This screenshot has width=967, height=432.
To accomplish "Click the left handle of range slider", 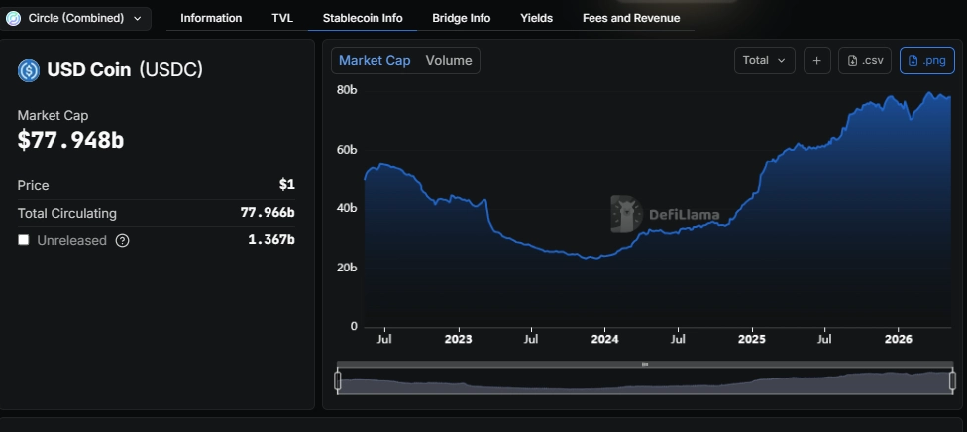I will click(337, 380).
